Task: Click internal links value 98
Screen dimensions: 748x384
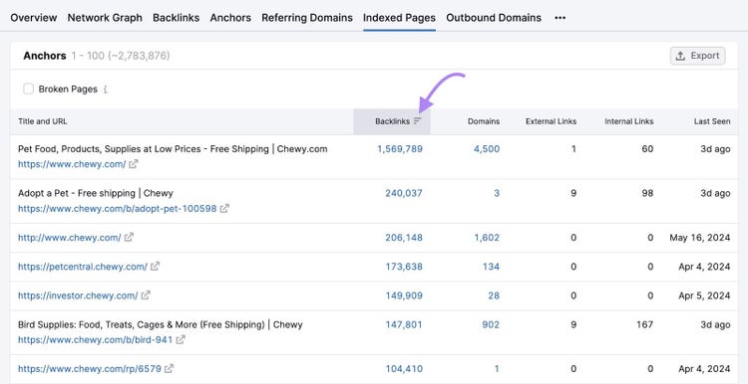Action: tap(647, 193)
